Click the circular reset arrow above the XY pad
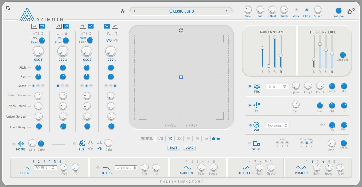362x187 pixels. [x=181, y=30]
